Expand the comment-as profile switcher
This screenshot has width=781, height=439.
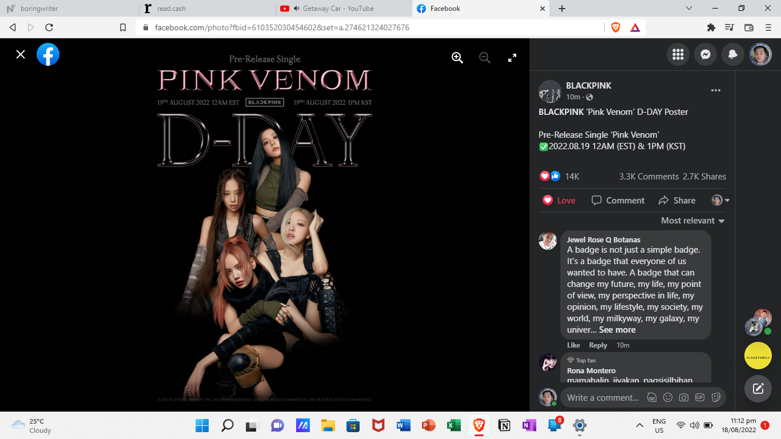click(x=720, y=200)
